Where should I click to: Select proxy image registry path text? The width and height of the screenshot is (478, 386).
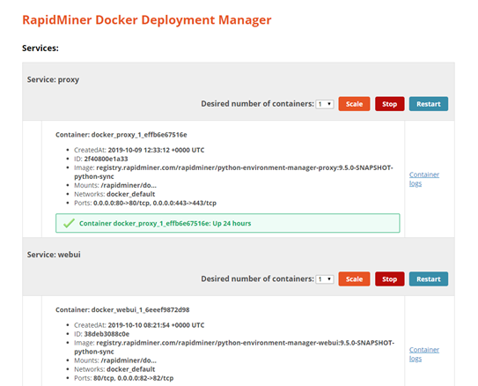[233, 172]
